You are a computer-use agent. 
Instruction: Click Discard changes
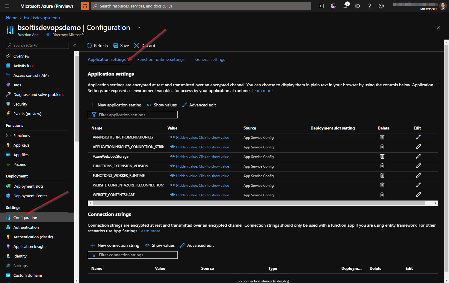click(144, 46)
